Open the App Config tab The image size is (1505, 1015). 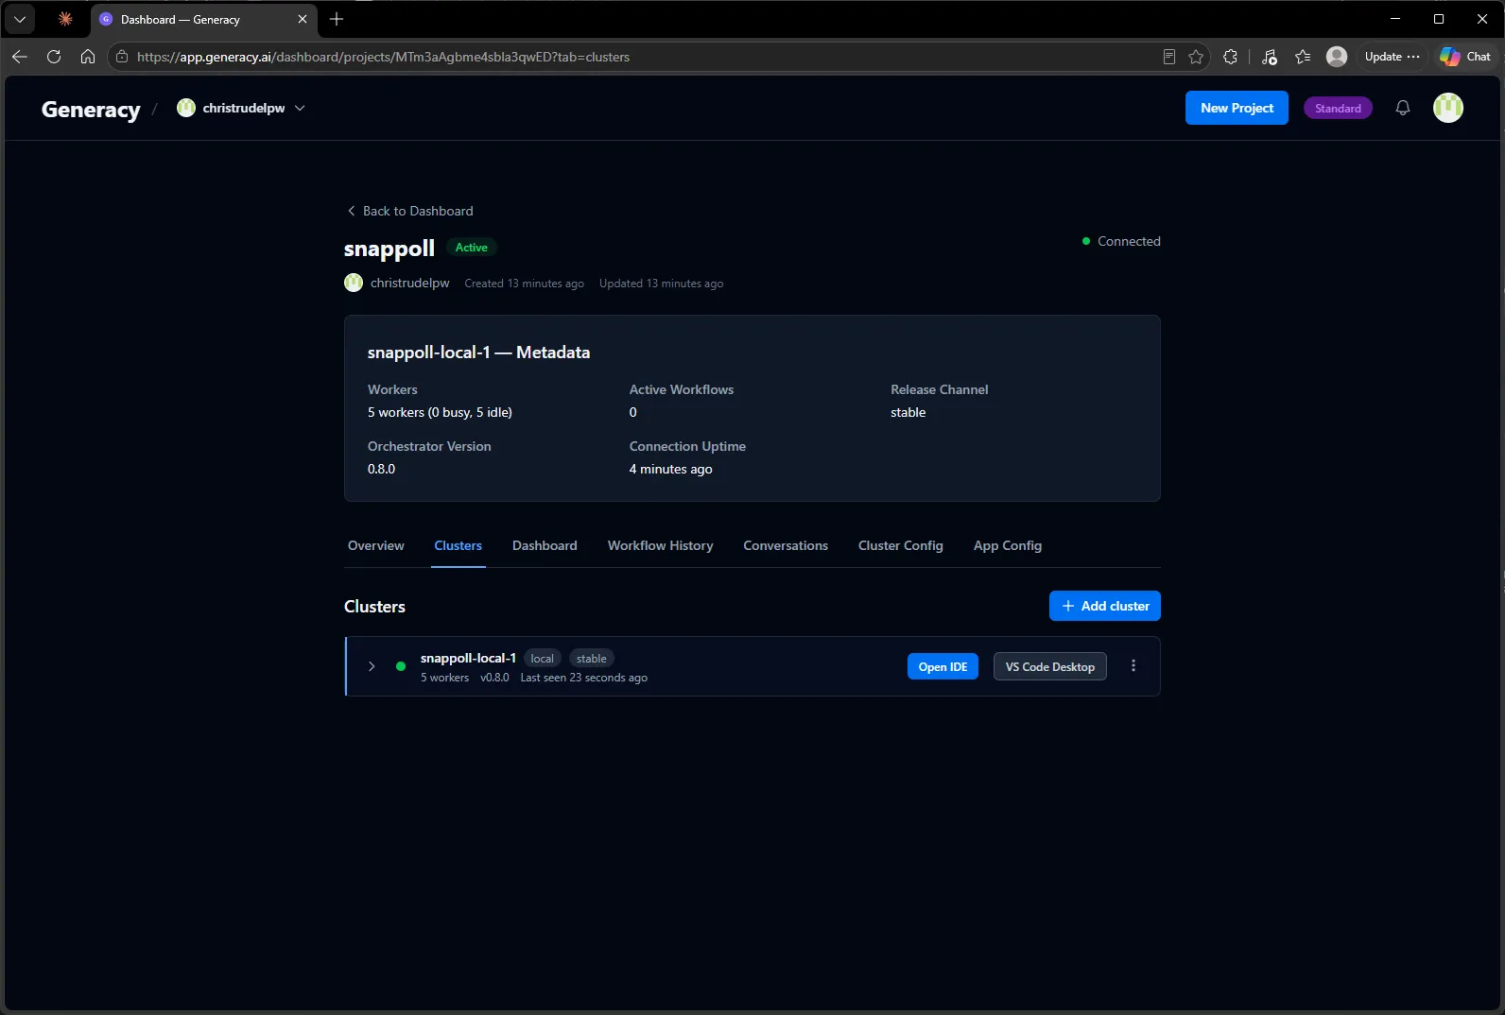1008,545
